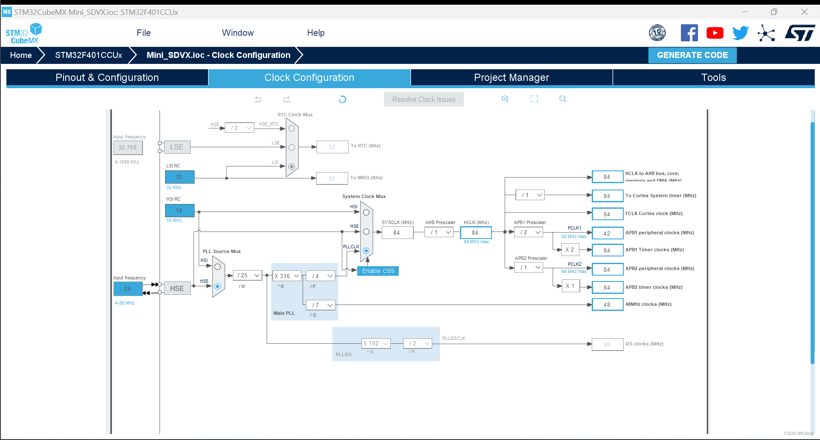
Task: Open the File menu
Action: [x=144, y=33]
